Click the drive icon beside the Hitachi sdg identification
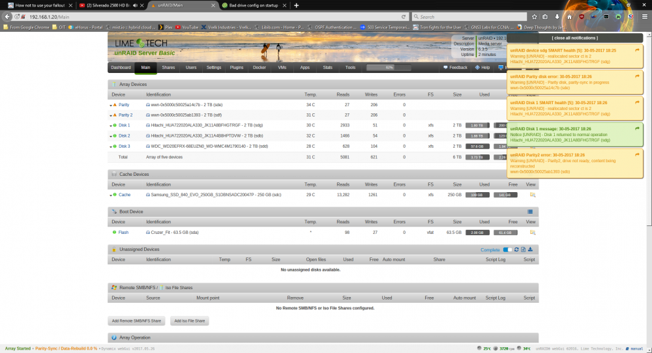 (148, 125)
